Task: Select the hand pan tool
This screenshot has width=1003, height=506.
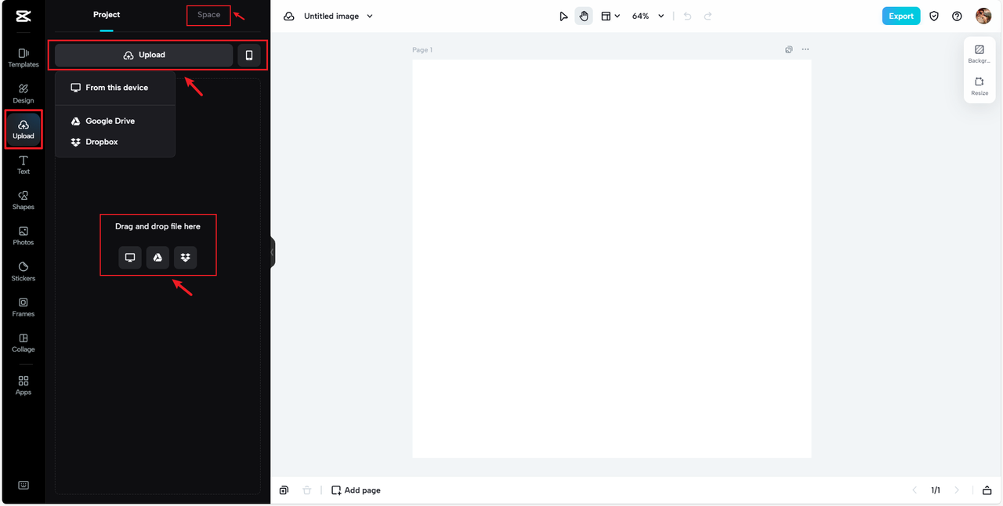Action: pos(584,16)
